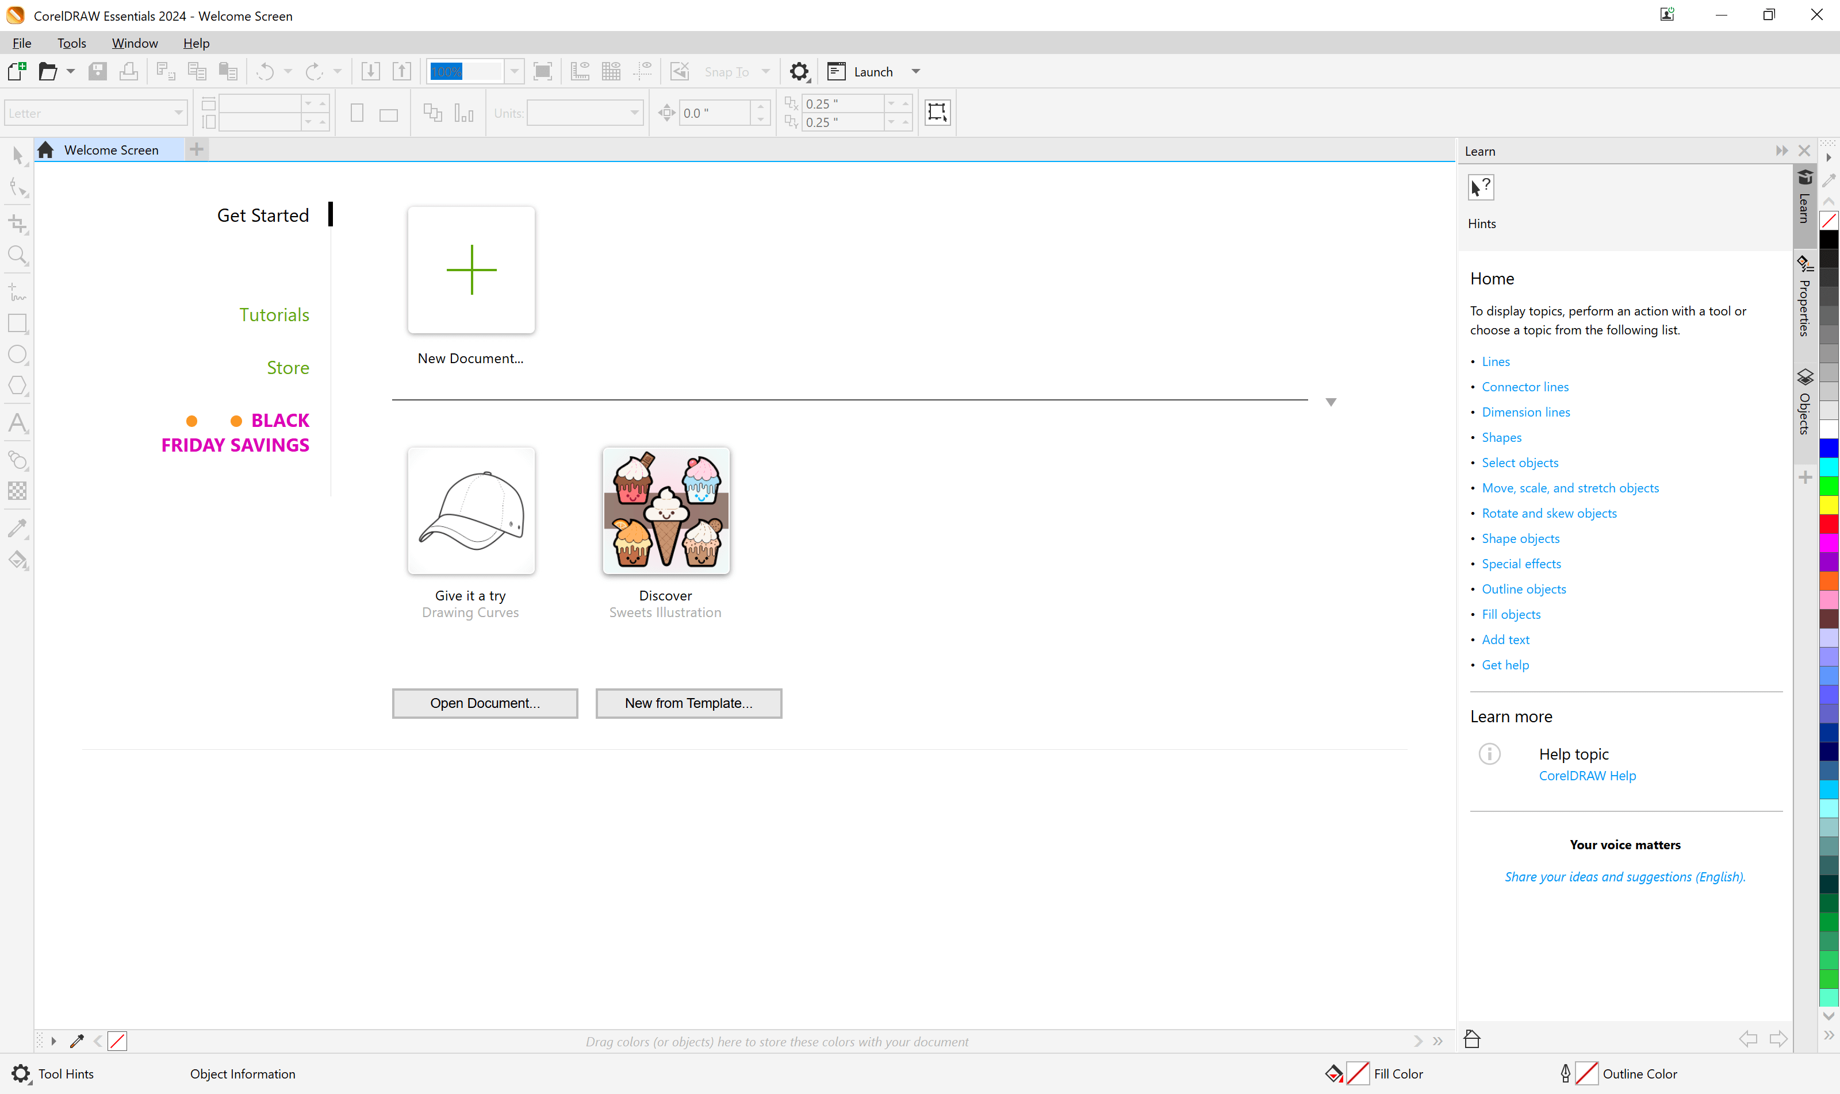Image resolution: width=1840 pixels, height=1094 pixels.
Task: Toggle treat-as-filled bounding box button
Action: tap(937, 113)
